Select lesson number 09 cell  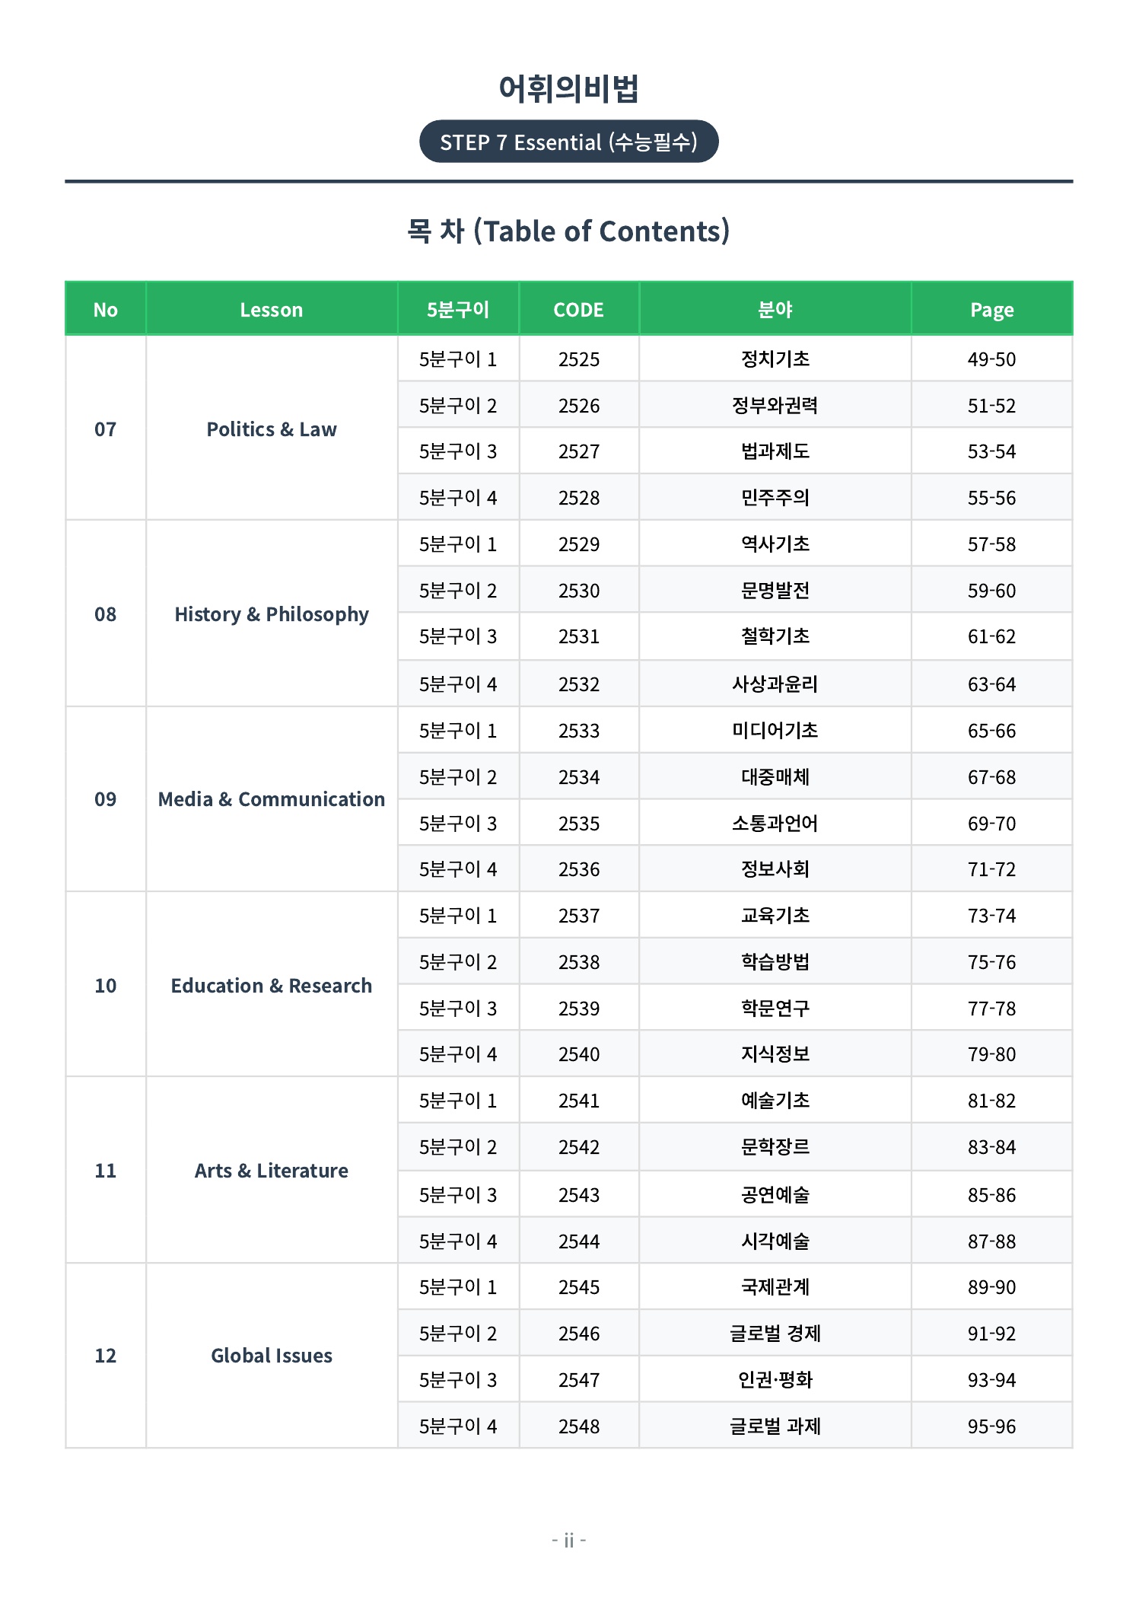(x=106, y=799)
